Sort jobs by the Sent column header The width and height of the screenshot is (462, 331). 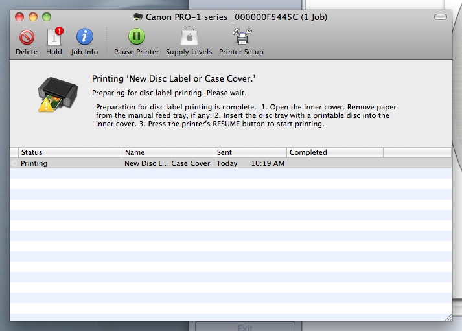click(250, 152)
